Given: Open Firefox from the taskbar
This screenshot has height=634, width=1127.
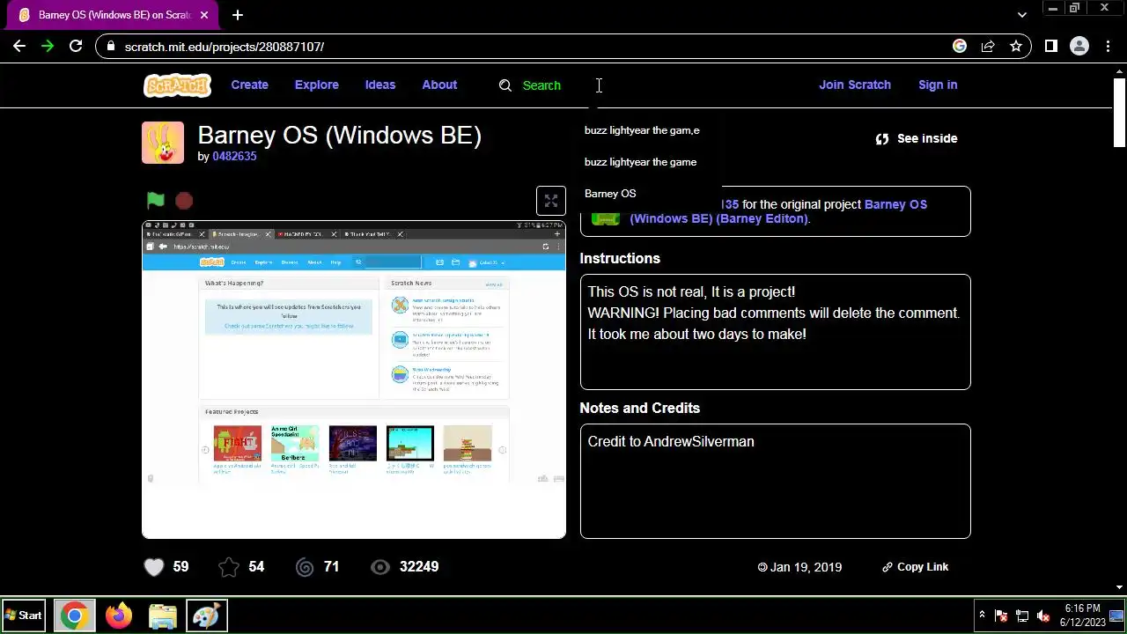Looking at the screenshot, I should [118, 616].
